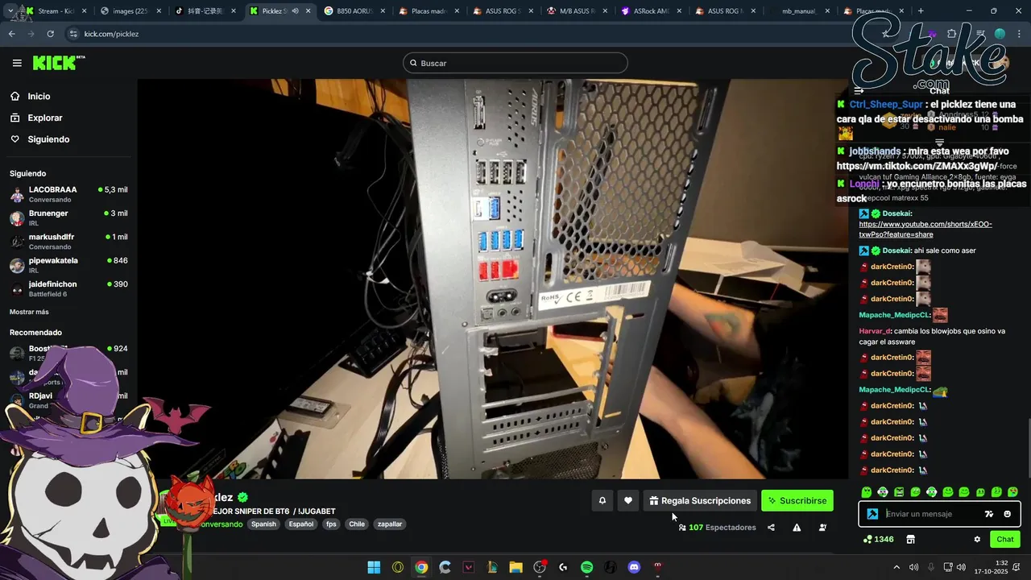Image resolution: width=1031 pixels, height=580 pixels.
Task: Open chat settings gear
Action: [x=977, y=539]
